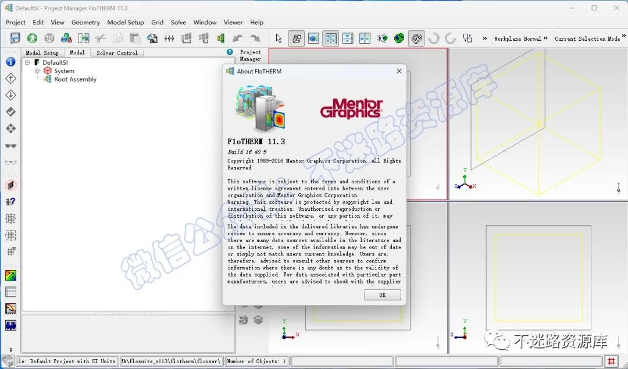Click the grid question mark sidebar icon
Viewport: 628px width, 369px height.
tap(11, 201)
